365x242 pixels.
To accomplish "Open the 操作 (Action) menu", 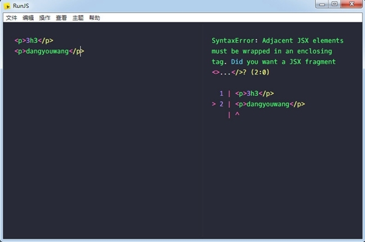I will (x=44, y=18).
